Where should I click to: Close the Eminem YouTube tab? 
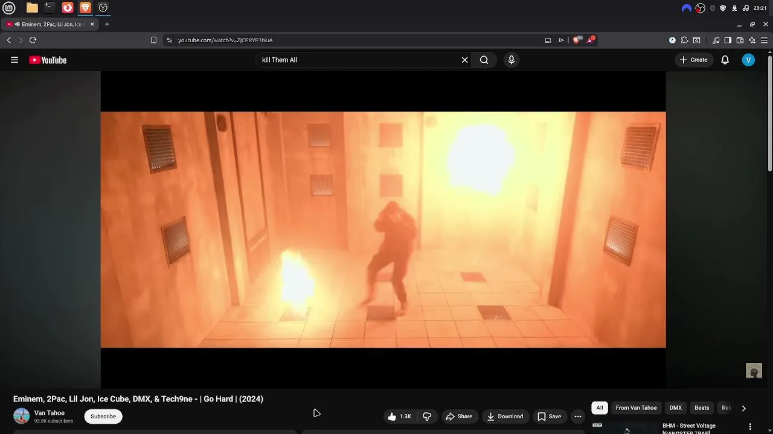coord(92,24)
